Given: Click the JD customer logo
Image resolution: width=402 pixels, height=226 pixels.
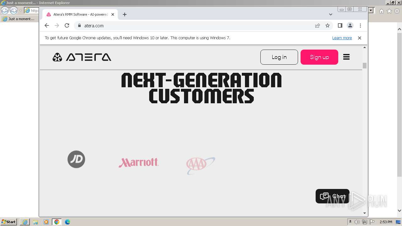Looking at the screenshot, I should (76, 159).
